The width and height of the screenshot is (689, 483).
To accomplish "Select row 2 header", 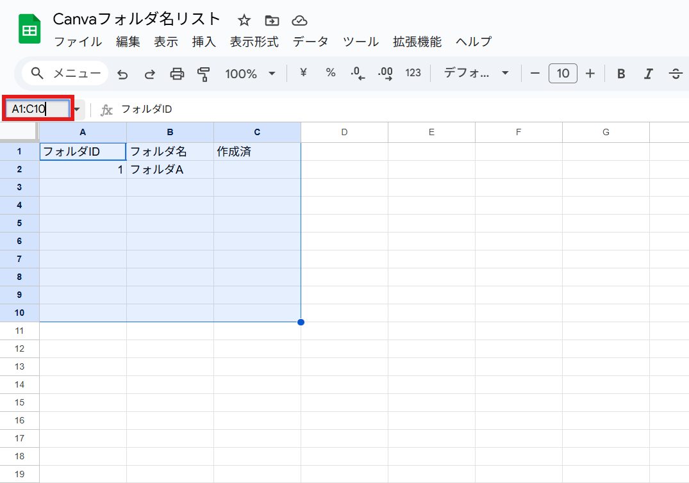I will [19, 170].
